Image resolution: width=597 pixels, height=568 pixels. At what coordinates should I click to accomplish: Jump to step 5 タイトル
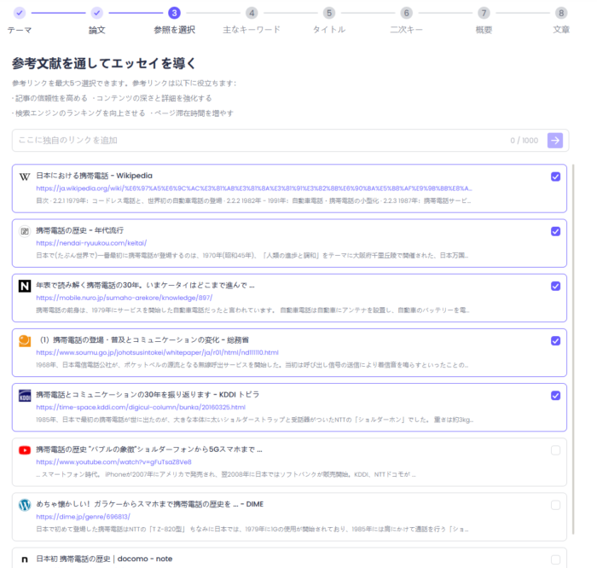click(x=329, y=13)
